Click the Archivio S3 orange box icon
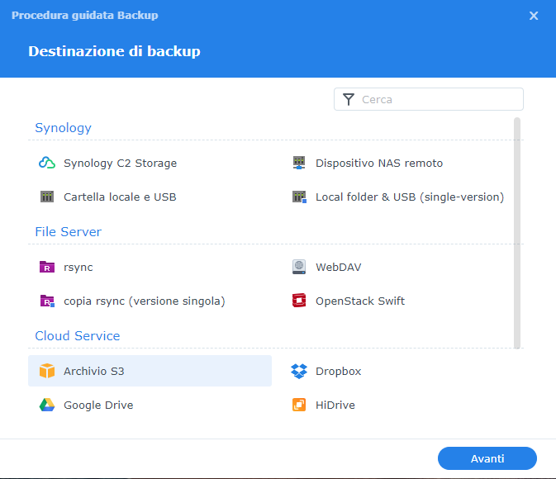The height and width of the screenshot is (479, 556). click(47, 371)
